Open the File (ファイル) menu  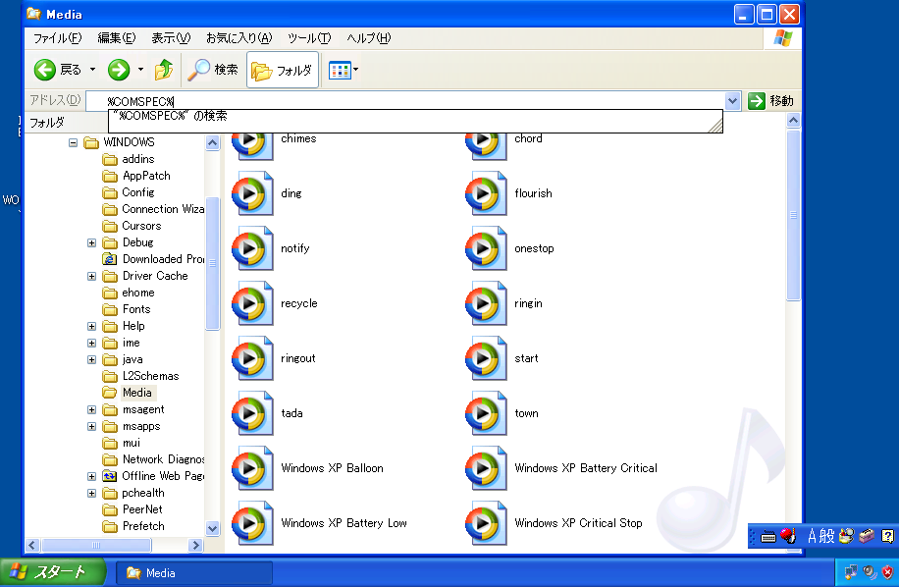click(57, 38)
